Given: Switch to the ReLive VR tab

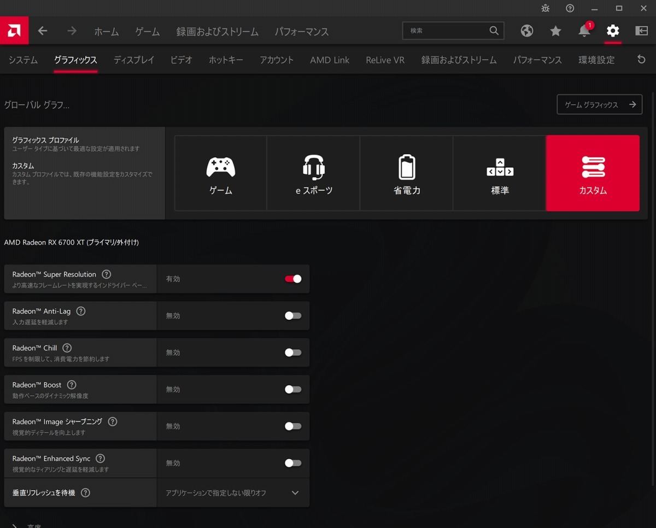Looking at the screenshot, I should [x=385, y=60].
